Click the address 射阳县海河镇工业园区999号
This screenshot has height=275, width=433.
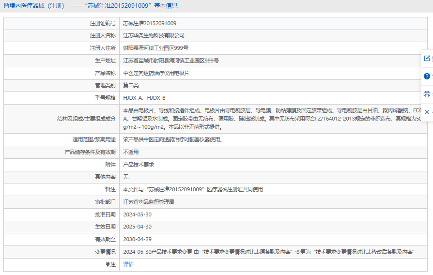[156, 48]
